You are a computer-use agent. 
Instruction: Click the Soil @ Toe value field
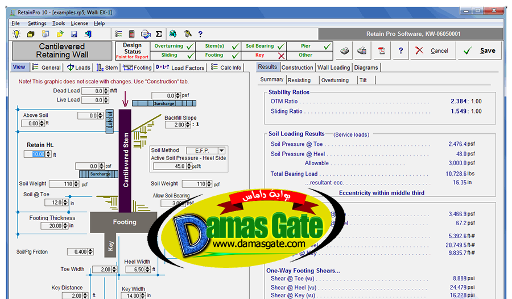click(53, 203)
